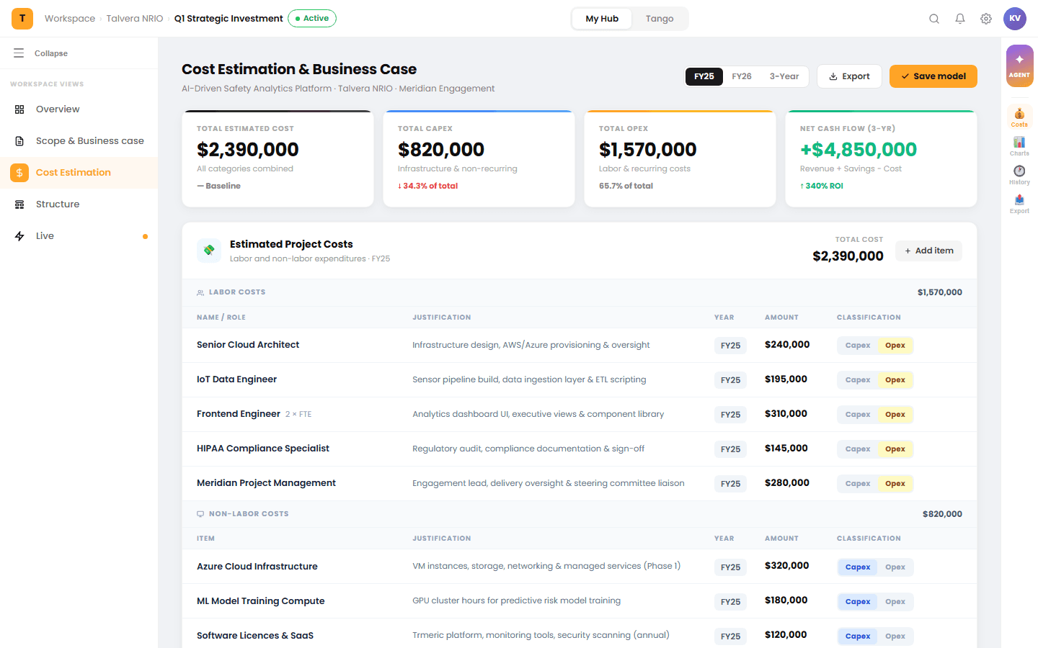Image resolution: width=1038 pixels, height=648 pixels.
Task: Select the 3-Year period tab
Action: coord(784,76)
